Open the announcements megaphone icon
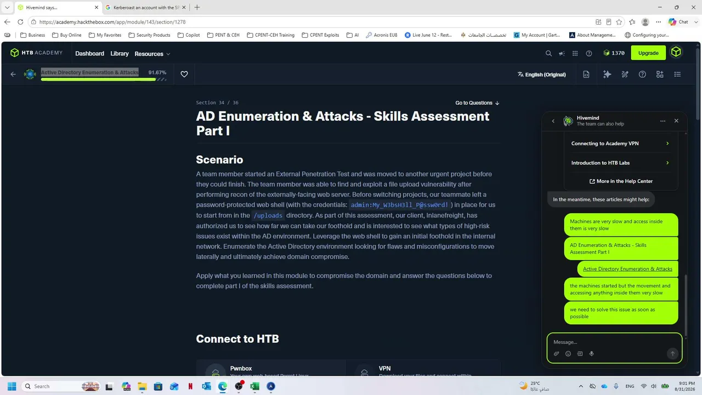This screenshot has height=395, width=702. coord(562,53)
